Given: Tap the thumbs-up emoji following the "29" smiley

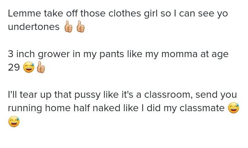Looking at the screenshot, I should [41, 67].
